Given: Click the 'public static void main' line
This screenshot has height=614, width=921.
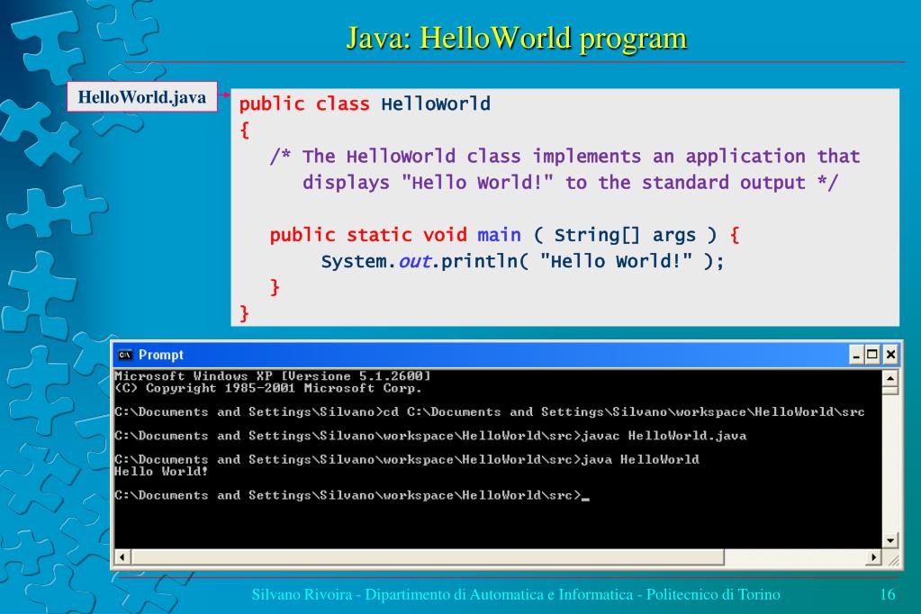Looking at the screenshot, I should pos(504,235).
